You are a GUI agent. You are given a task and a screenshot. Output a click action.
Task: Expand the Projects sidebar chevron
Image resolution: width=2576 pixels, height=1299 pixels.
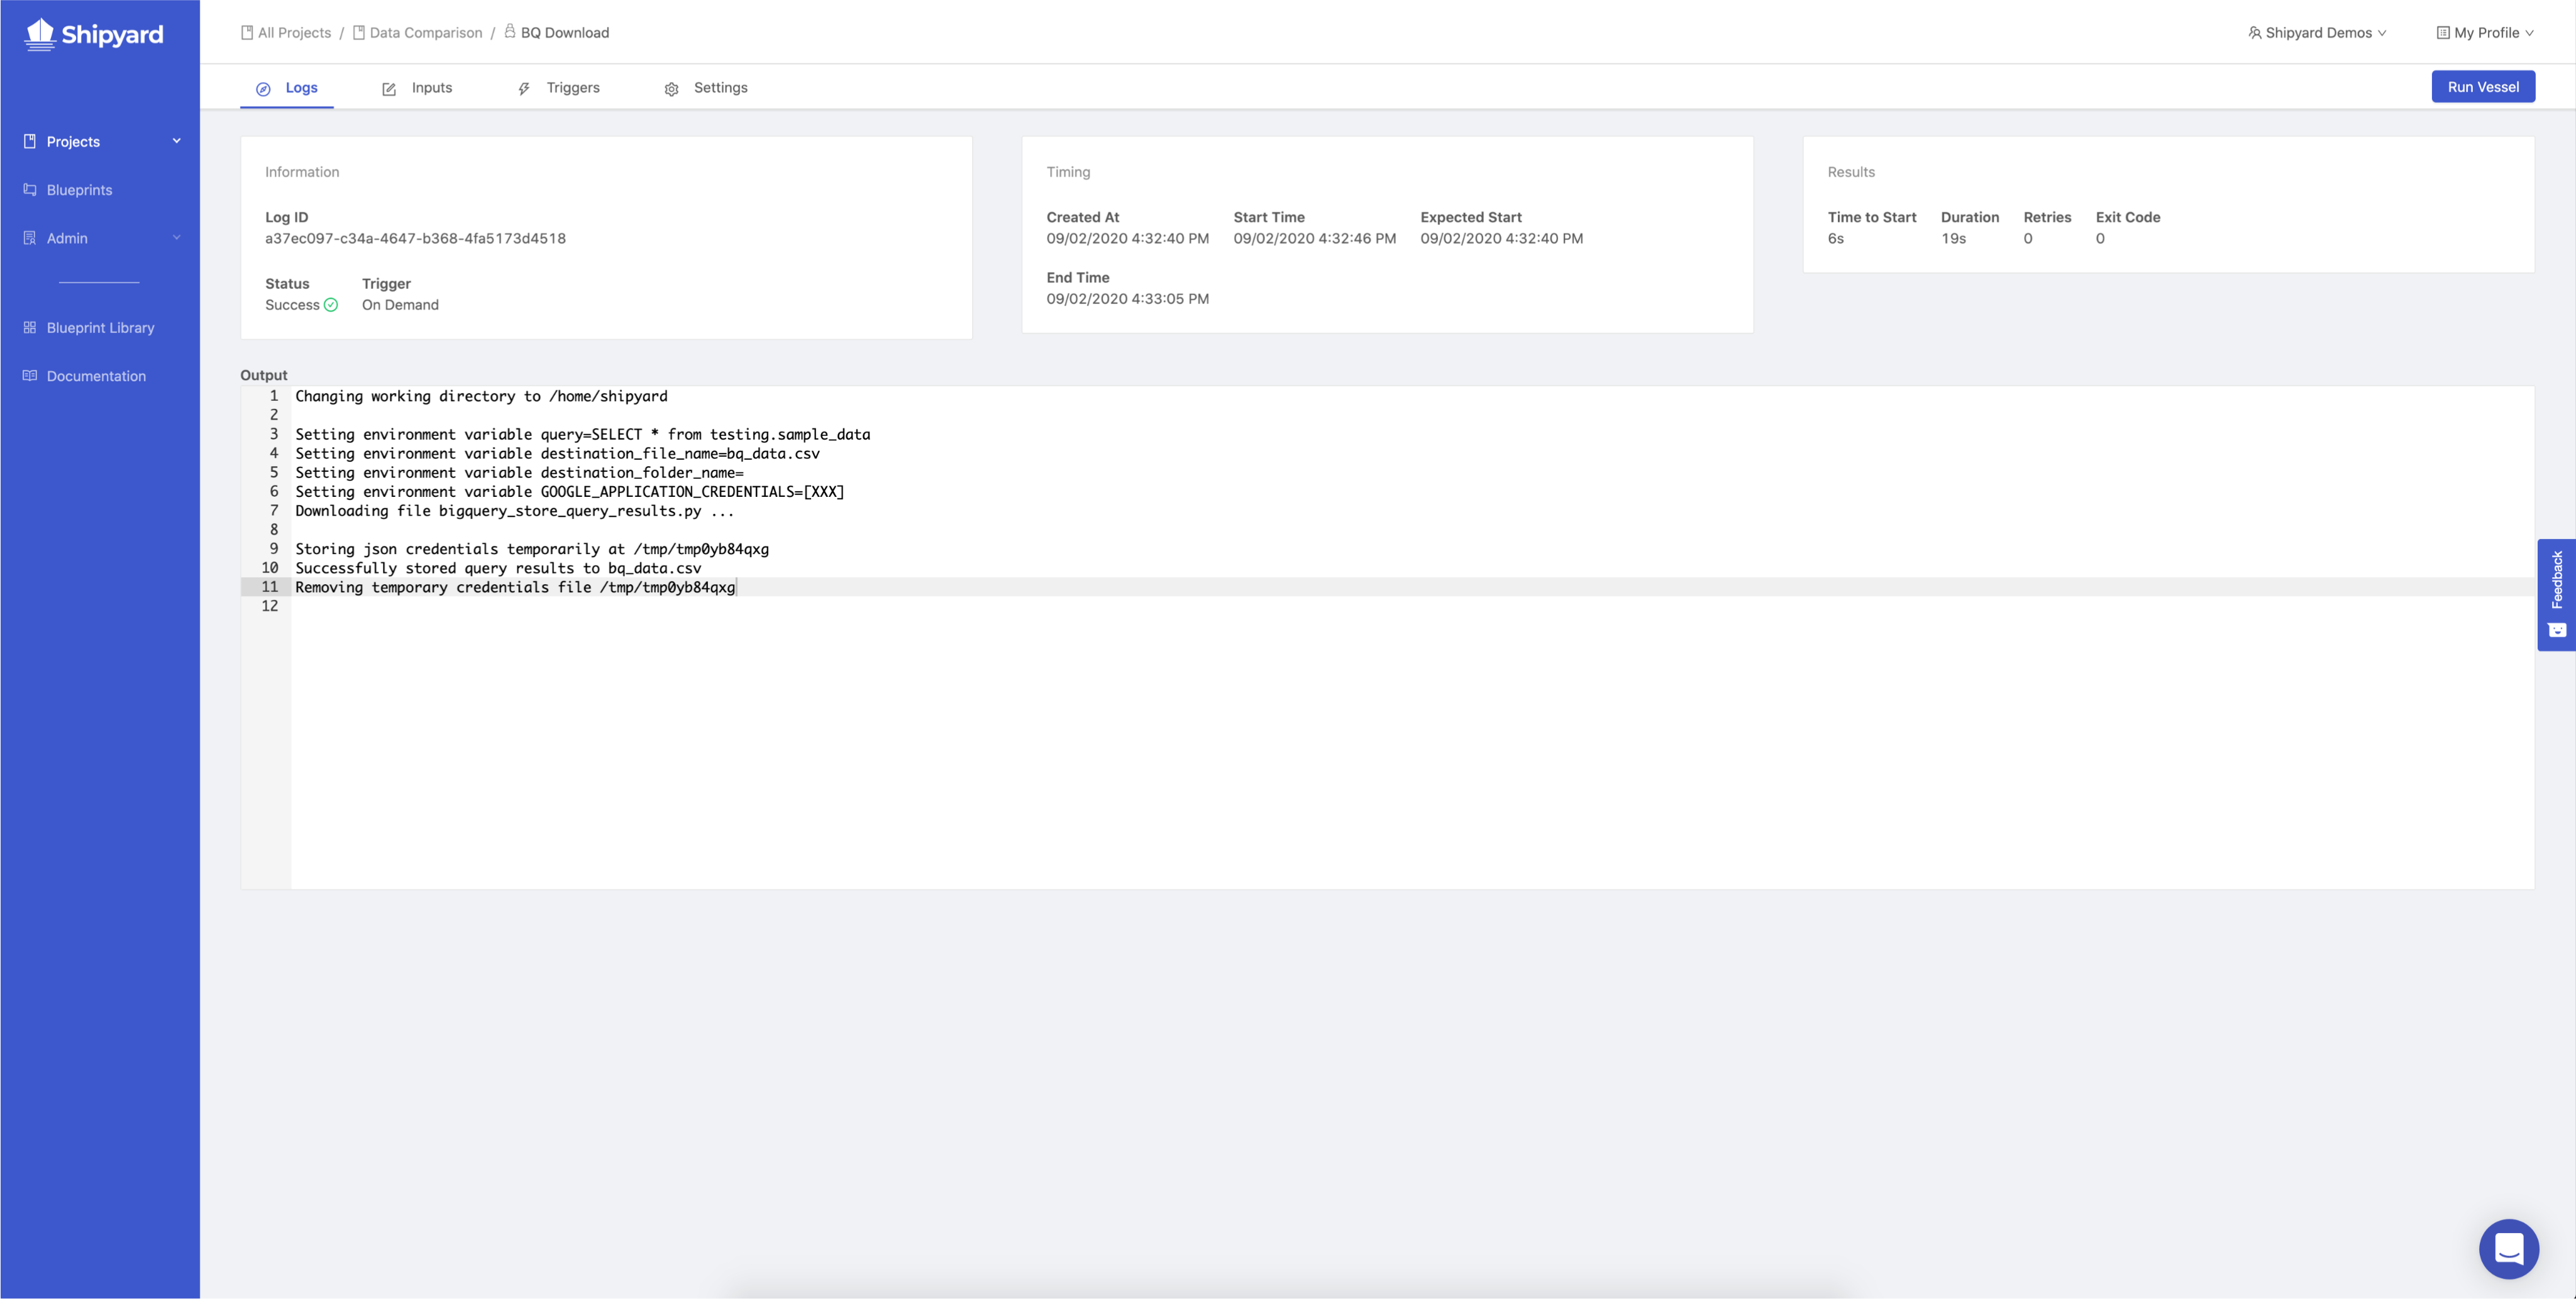tap(177, 141)
